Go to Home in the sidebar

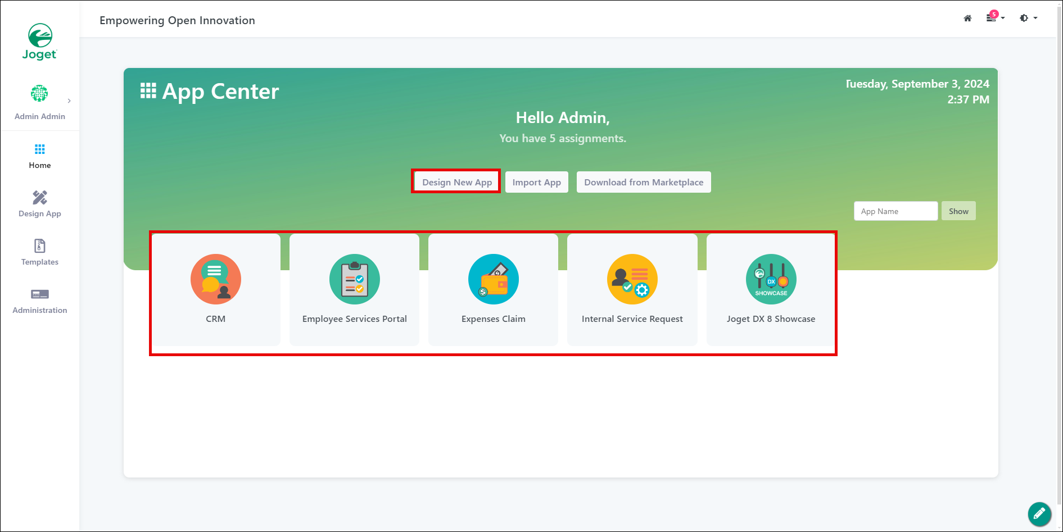[x=40, y=156]
